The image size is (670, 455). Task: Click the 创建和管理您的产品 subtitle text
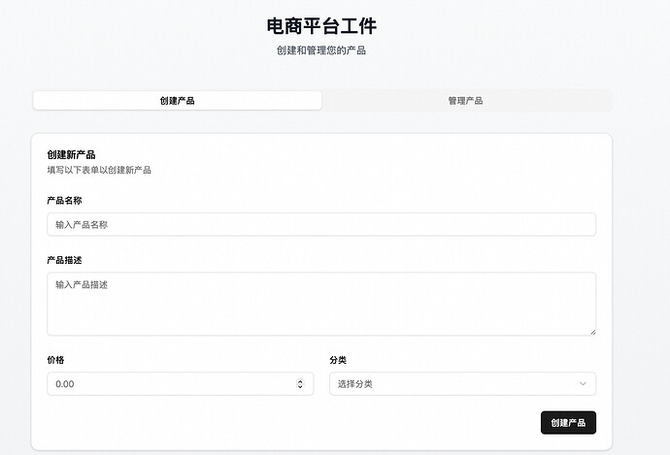[321, 50]
